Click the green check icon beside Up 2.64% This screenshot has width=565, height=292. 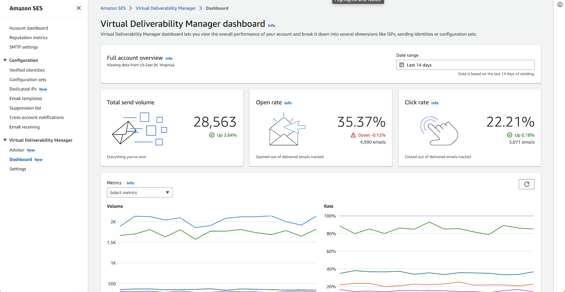click(x=212, y=135)
